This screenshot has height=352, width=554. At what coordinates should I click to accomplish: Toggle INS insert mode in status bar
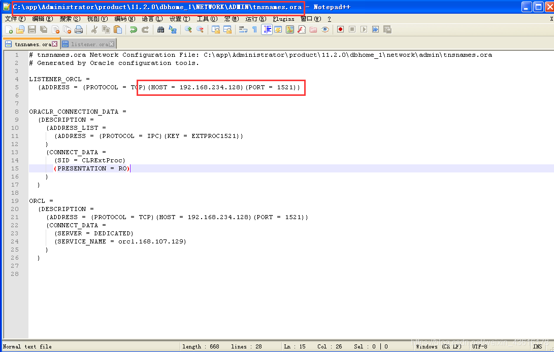[x=537, y=346]
